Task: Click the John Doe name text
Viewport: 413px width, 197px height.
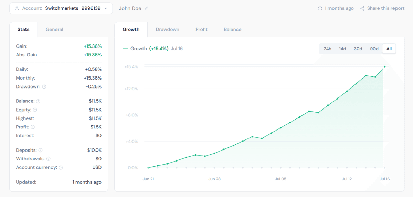Action: (130, 8)
